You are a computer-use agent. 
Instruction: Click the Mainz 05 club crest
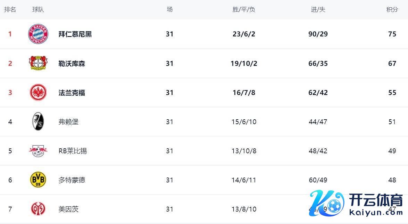(38, 209)
